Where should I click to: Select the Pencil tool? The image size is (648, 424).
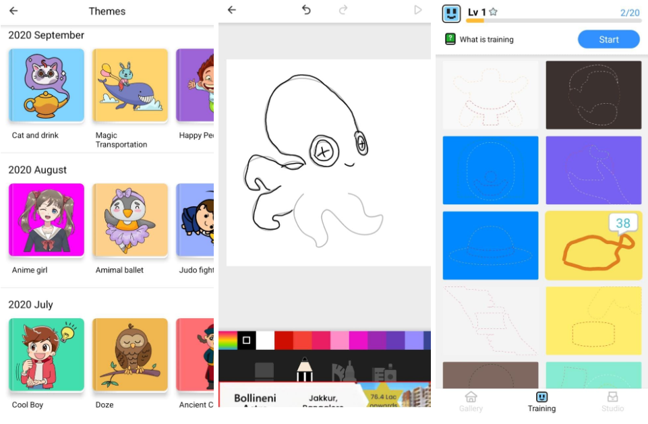pyautogui.click(x=305, y=369)
